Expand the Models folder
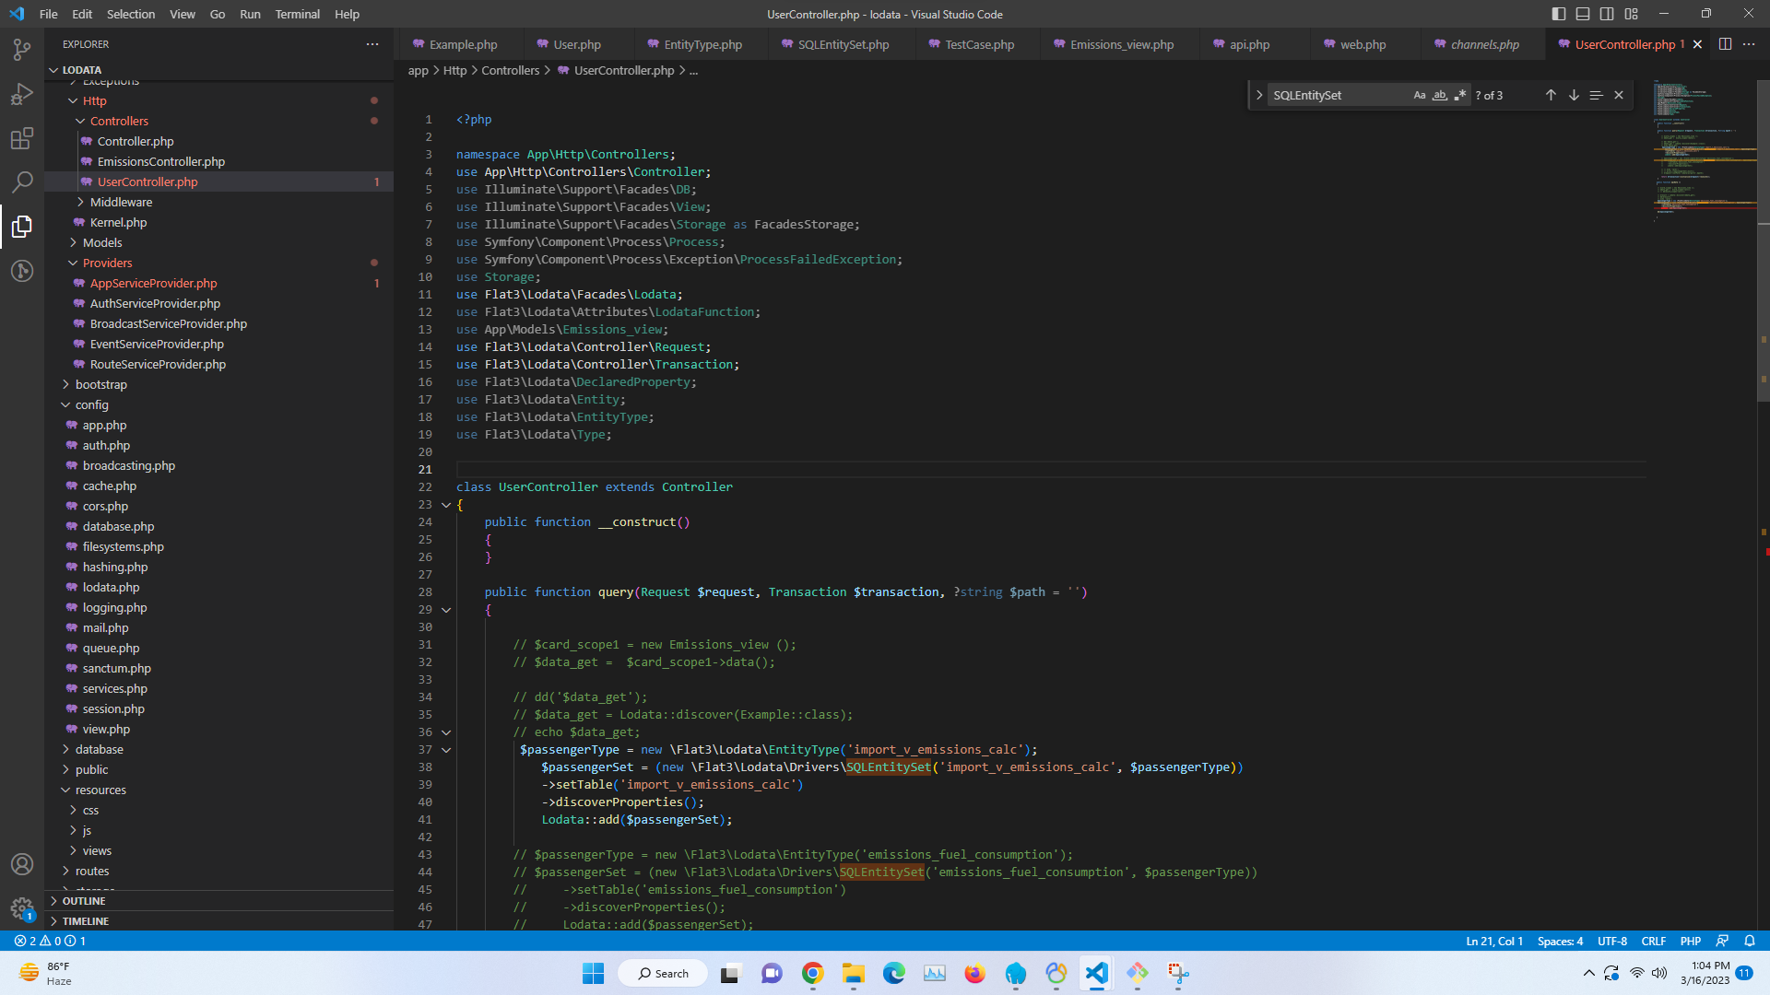This screenshot has width=1770, height=995. point(103,242)
